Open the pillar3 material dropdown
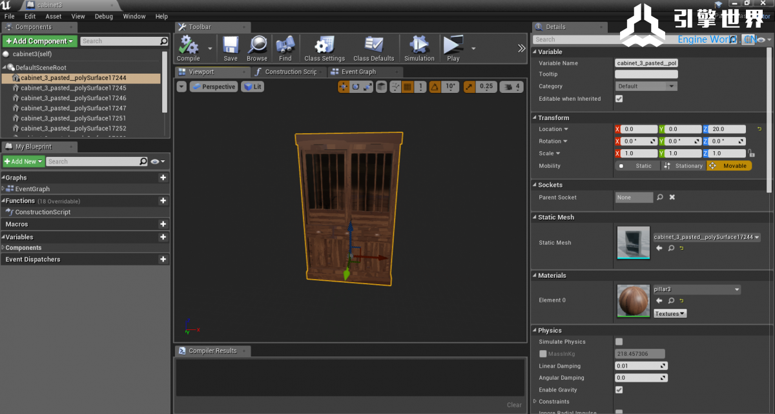The height and width of the screenshot is (414, 775). coord(696,289)
